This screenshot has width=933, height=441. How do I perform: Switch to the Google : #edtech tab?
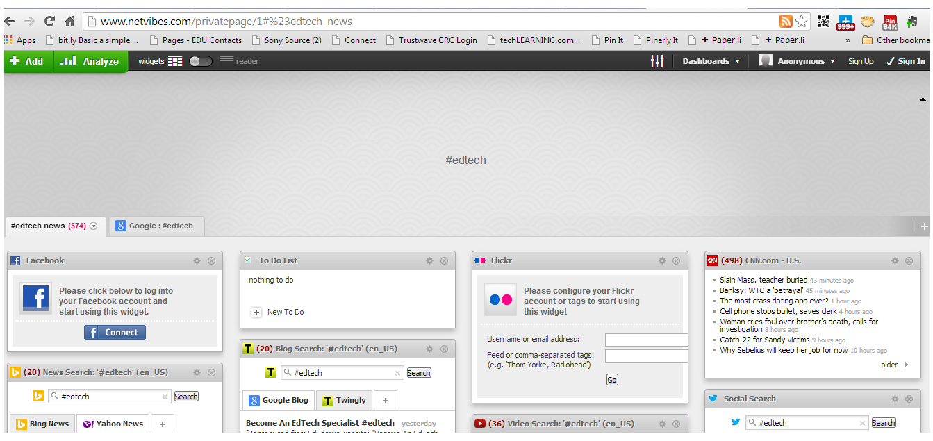coord(155,226)
